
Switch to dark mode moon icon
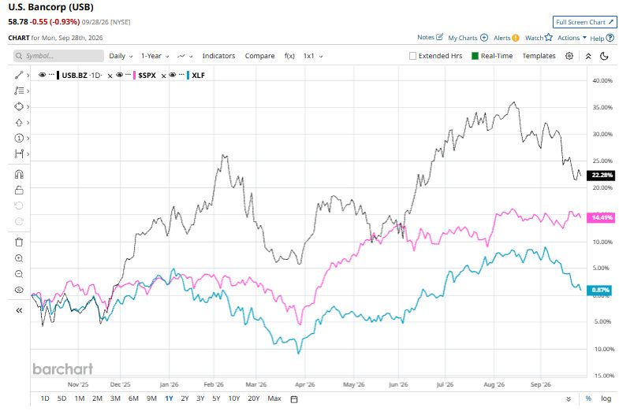point(604,56)
